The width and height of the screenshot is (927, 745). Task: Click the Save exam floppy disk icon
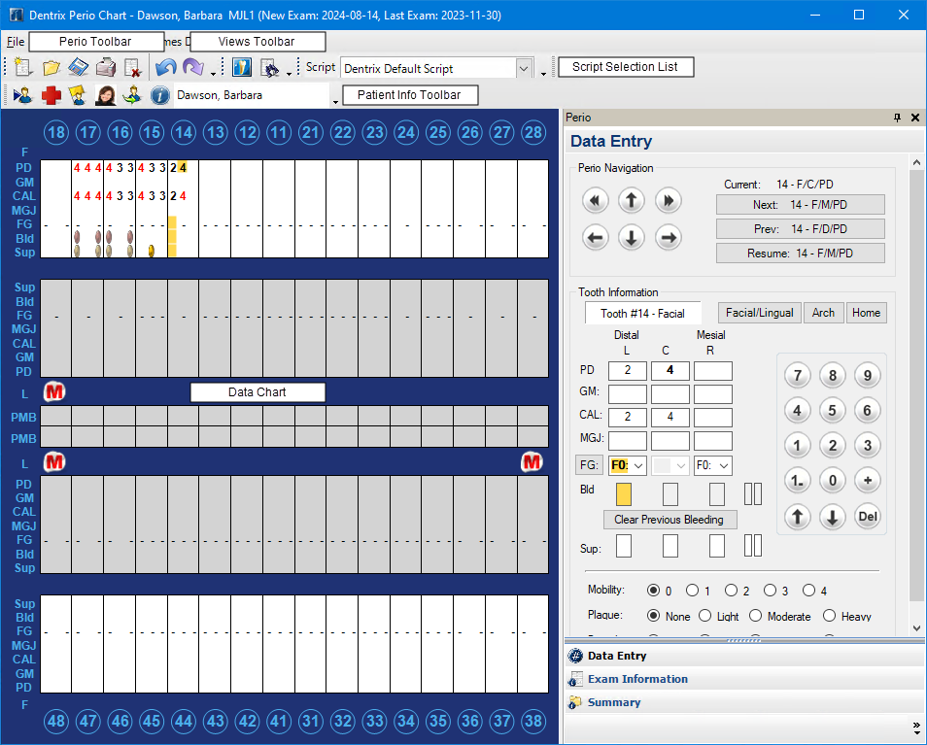(79, 68)
